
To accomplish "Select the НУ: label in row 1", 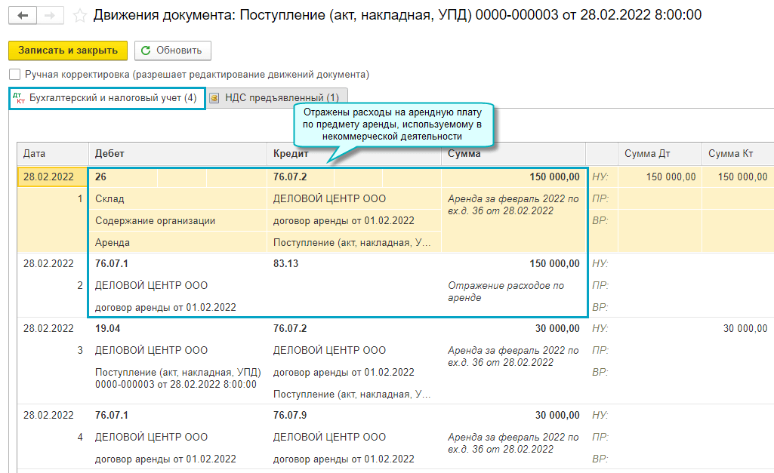I will [x=600, y=177].
